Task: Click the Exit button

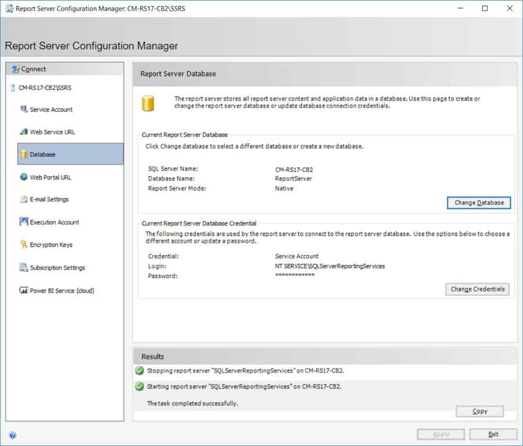Action: click(493, 434)
